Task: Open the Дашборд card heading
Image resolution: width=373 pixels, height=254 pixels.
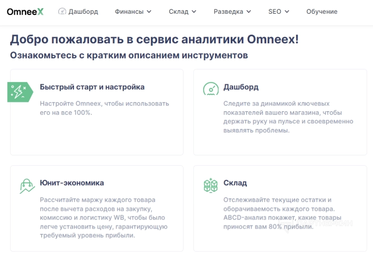Action: click(x=241, y=87)
